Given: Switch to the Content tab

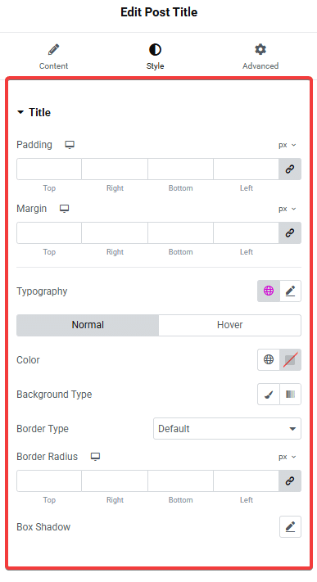Looking at the screenshot, I should tap(53, 56).
